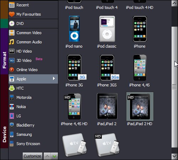Click the HTC android robot icon
This screenshot has width=178, height=160.
coord(12,88)
